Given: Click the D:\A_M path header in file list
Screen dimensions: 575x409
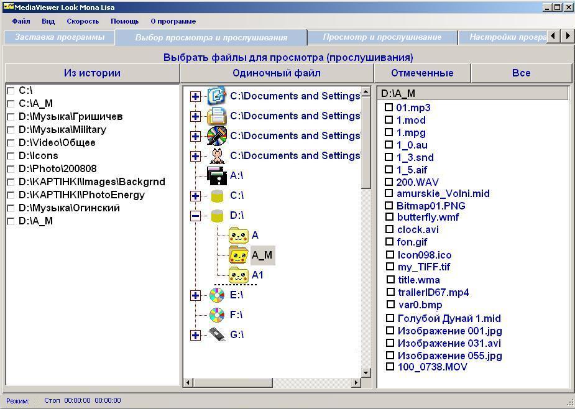Looking at the screenshot, I should pyautogui.click(x=473, y=93).
